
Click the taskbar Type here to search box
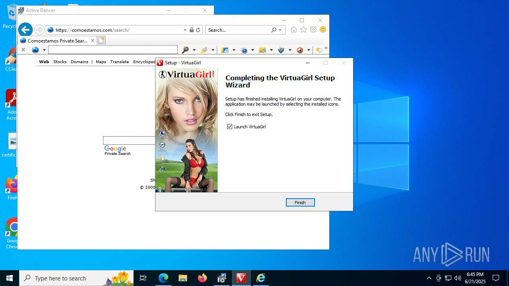76,278
